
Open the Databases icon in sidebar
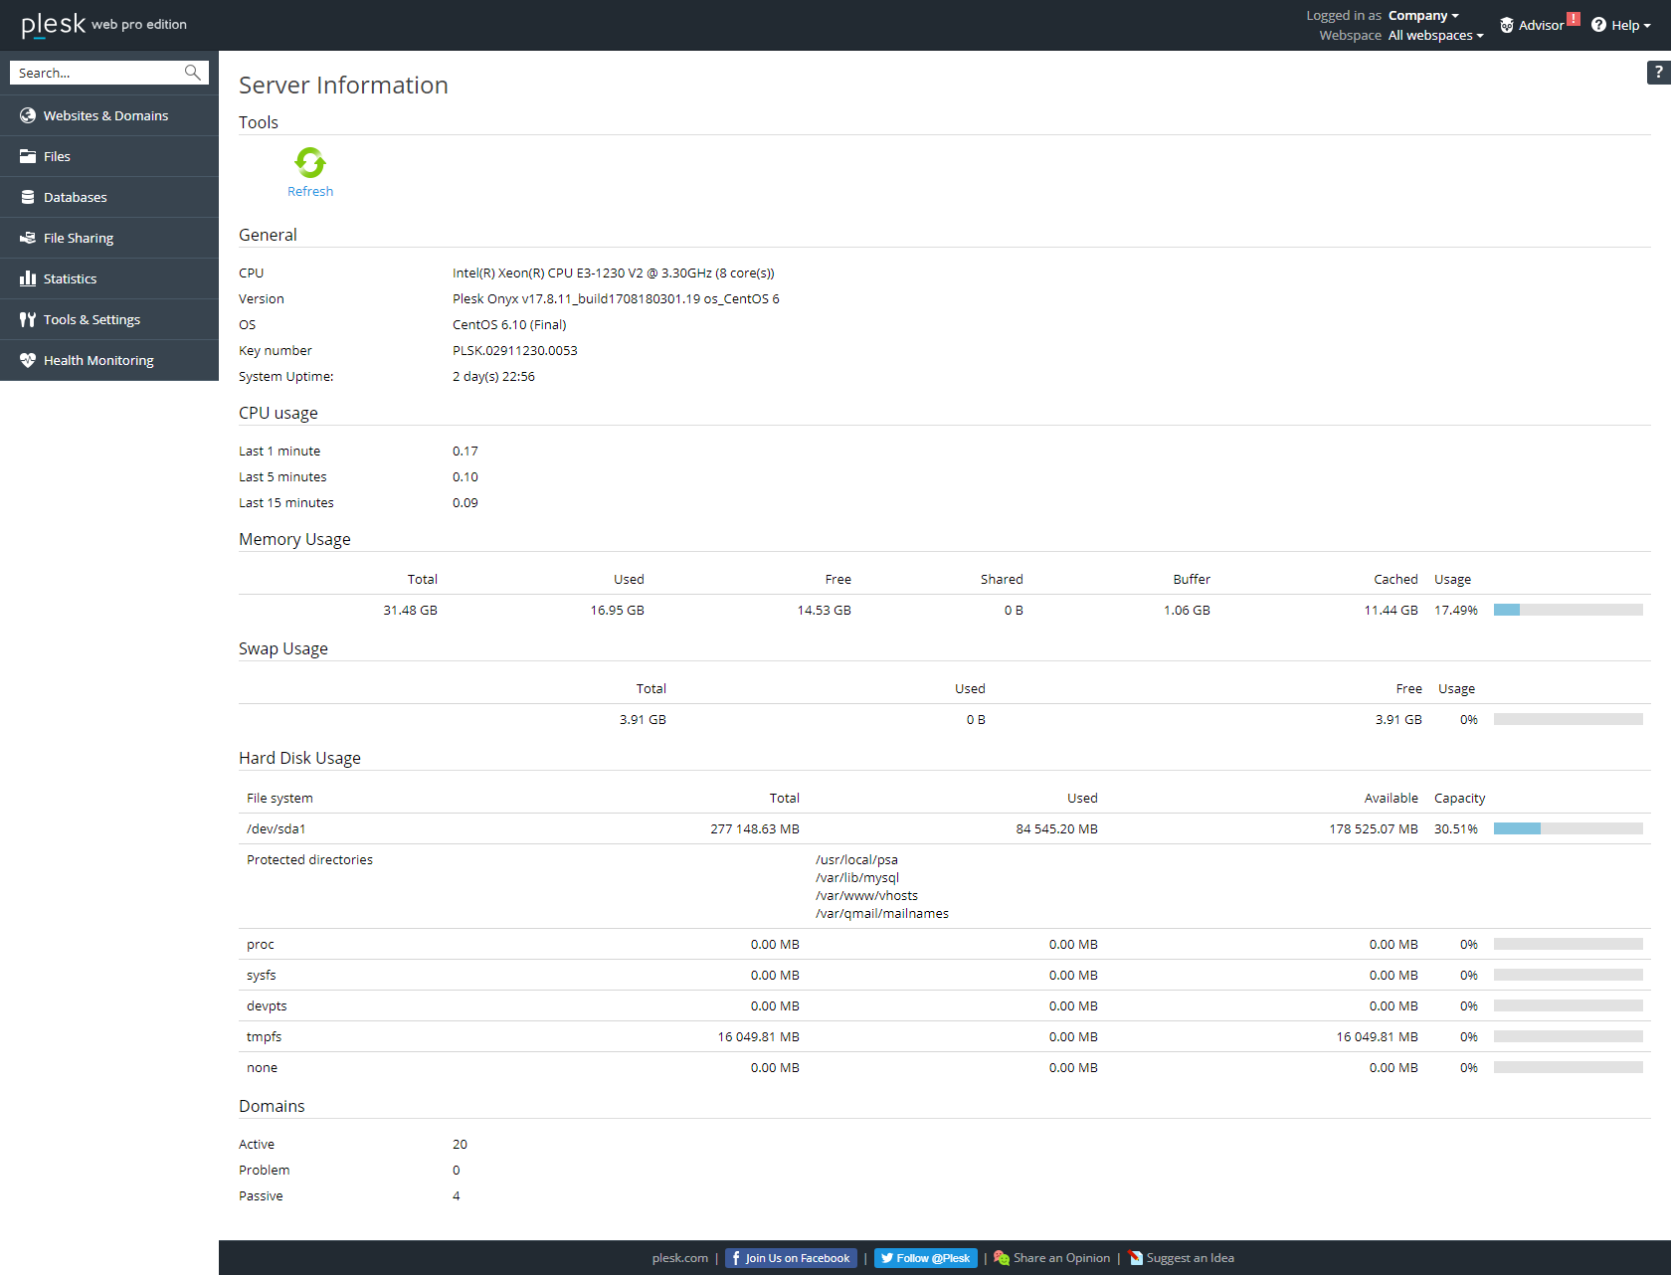point(28,197)
